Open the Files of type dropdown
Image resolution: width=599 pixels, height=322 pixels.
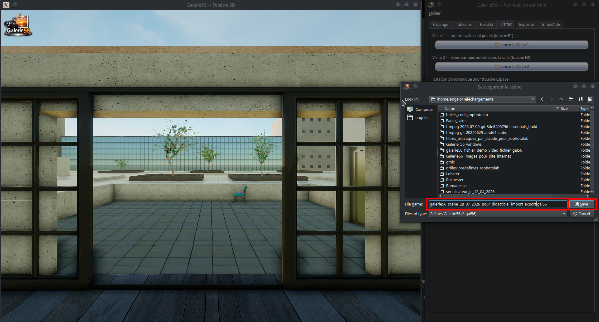click(498, 214)
